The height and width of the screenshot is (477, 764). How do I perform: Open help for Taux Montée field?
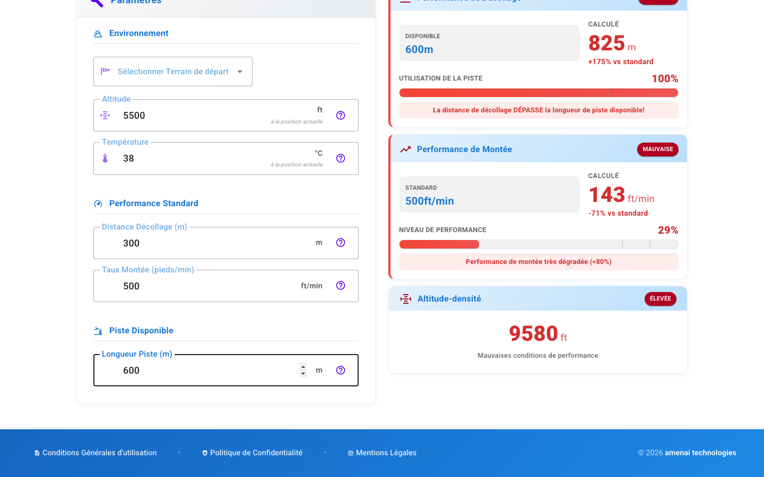point(341,286)
